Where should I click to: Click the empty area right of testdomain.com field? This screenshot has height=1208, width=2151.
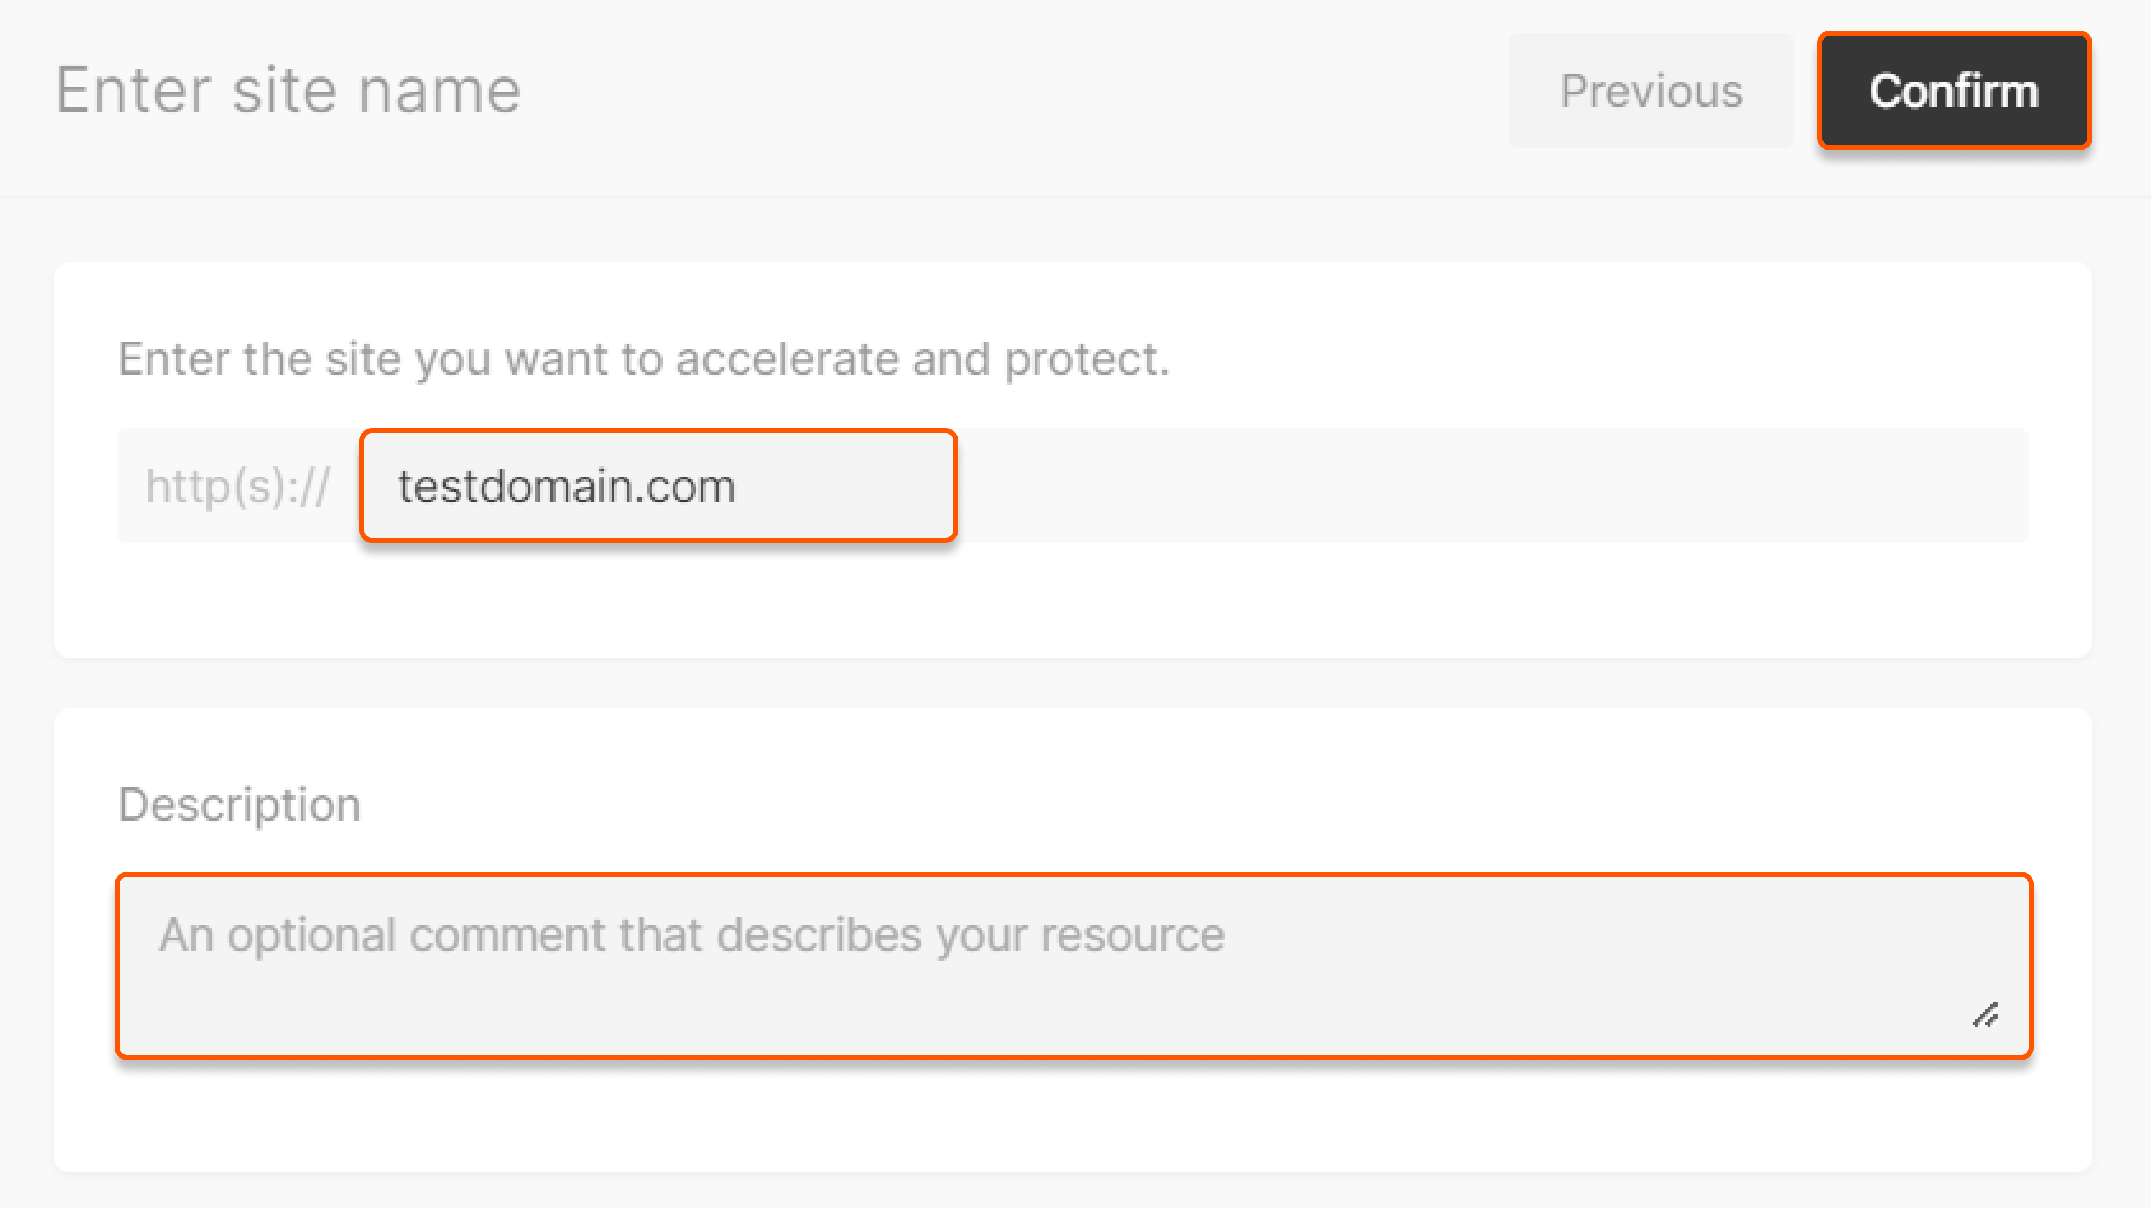click(1486, 486)
